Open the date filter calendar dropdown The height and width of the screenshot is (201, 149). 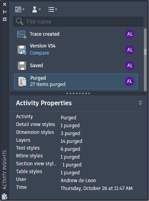point(20,9)
